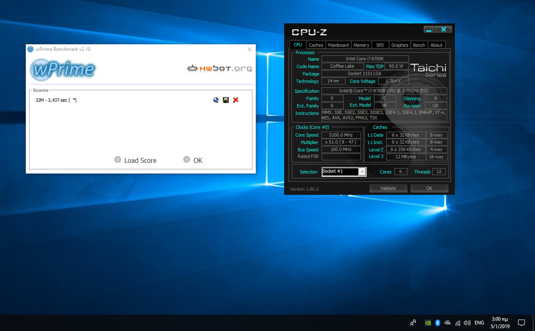Switch to the CPU tab in CPU-Z
The image size is (535, 331).
297,45
